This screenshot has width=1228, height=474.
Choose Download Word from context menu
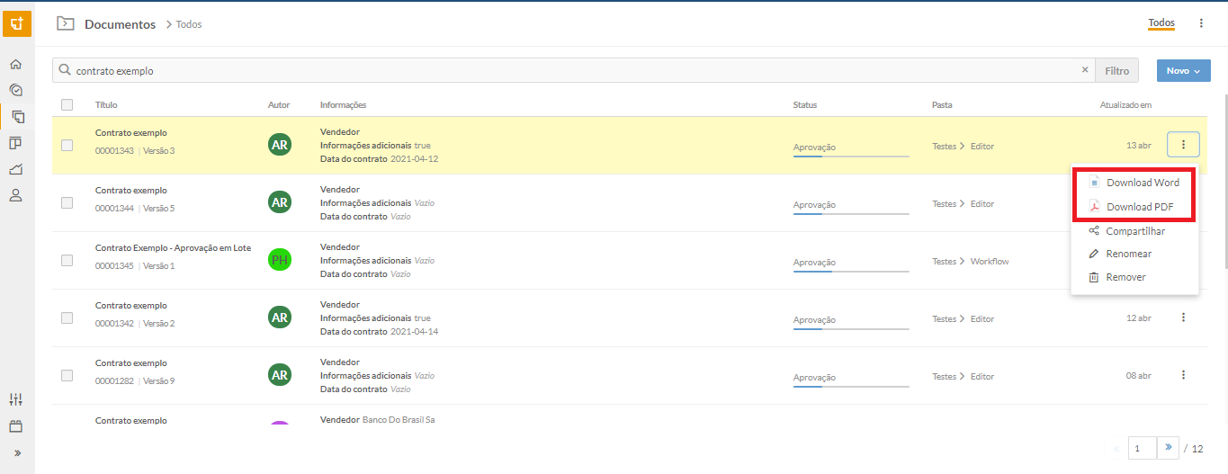pos(1134,183)
